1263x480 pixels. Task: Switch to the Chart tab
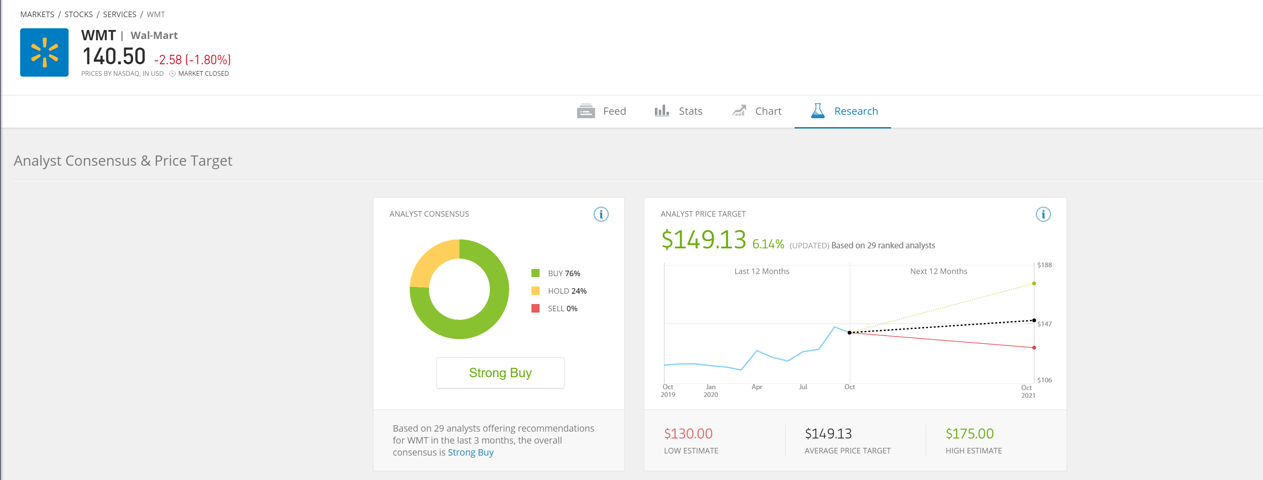[756, 111]
